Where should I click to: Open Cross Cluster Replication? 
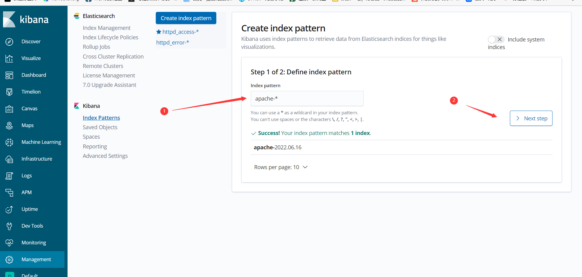113,56
